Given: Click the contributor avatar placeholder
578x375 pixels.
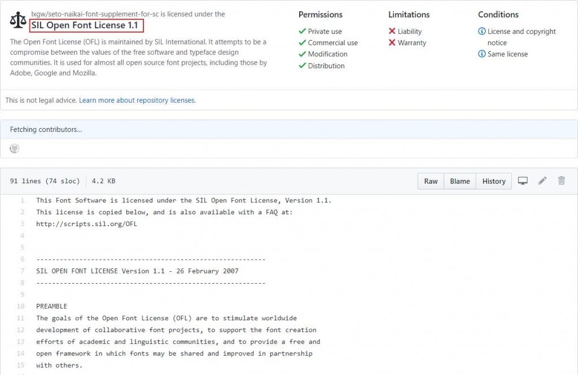Looking at the screenshot, I should 15,148.
